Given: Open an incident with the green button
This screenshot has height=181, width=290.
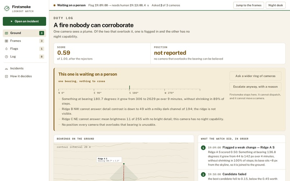Looking at the screenshot, I should tap(24, 21).
